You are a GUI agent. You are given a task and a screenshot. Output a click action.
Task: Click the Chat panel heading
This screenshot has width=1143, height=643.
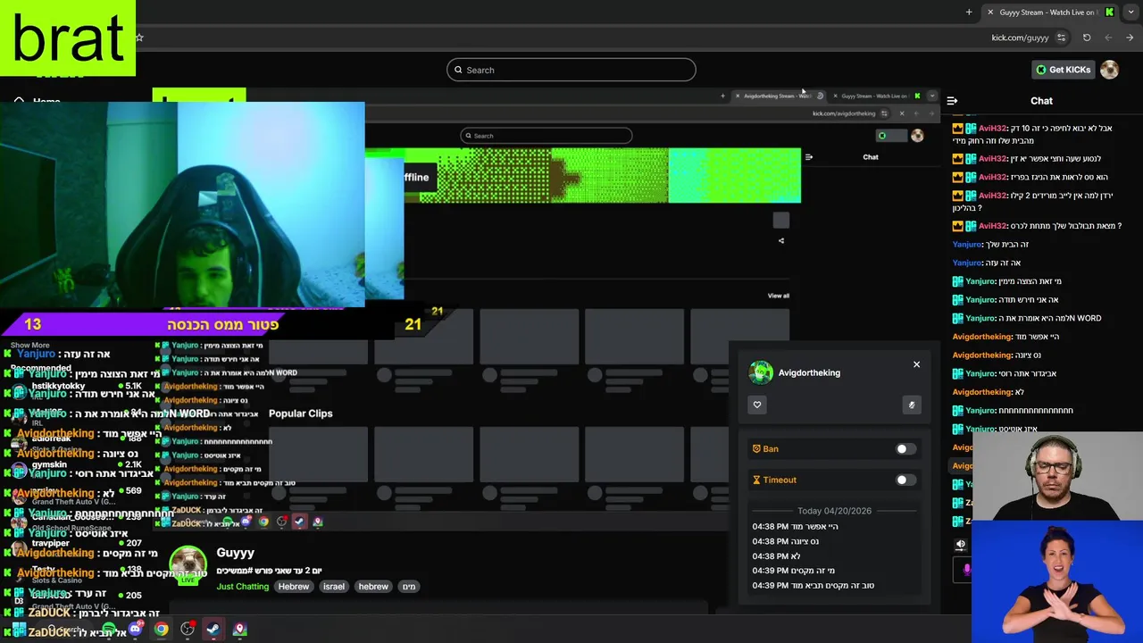click(1041, 101)
